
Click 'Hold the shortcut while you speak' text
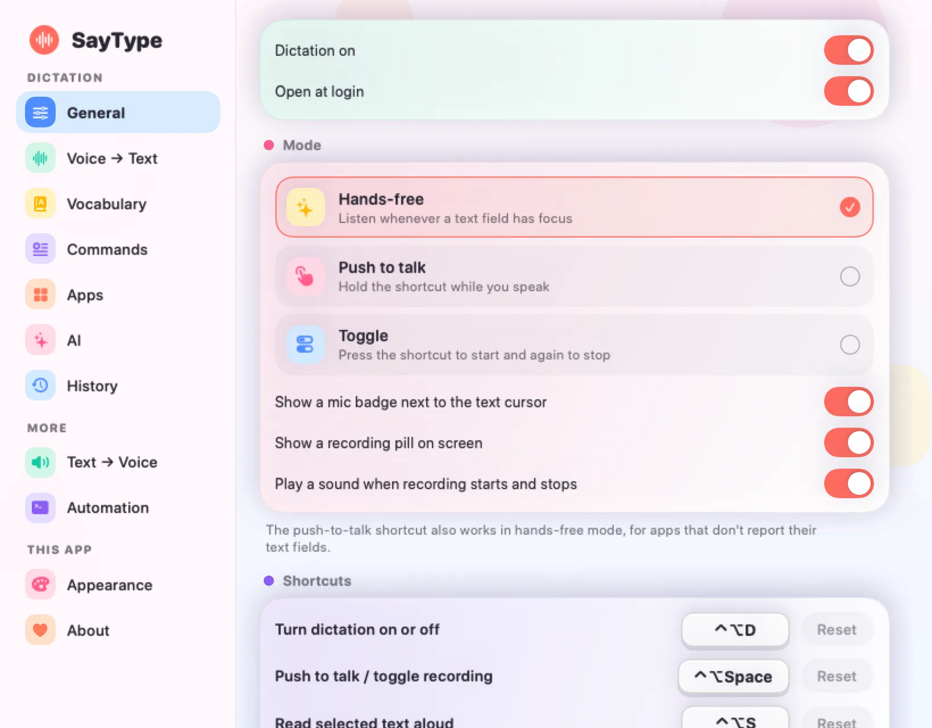pyautogui.click(x=444, y=287)
